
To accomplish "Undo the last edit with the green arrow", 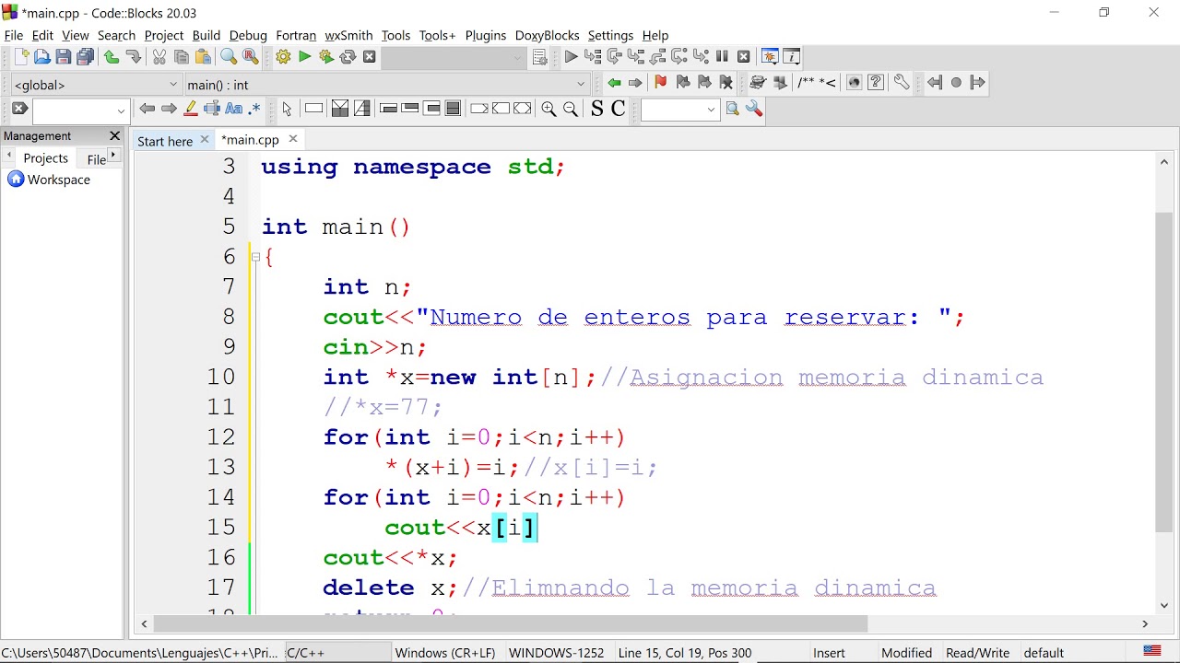I will point(112,57).
